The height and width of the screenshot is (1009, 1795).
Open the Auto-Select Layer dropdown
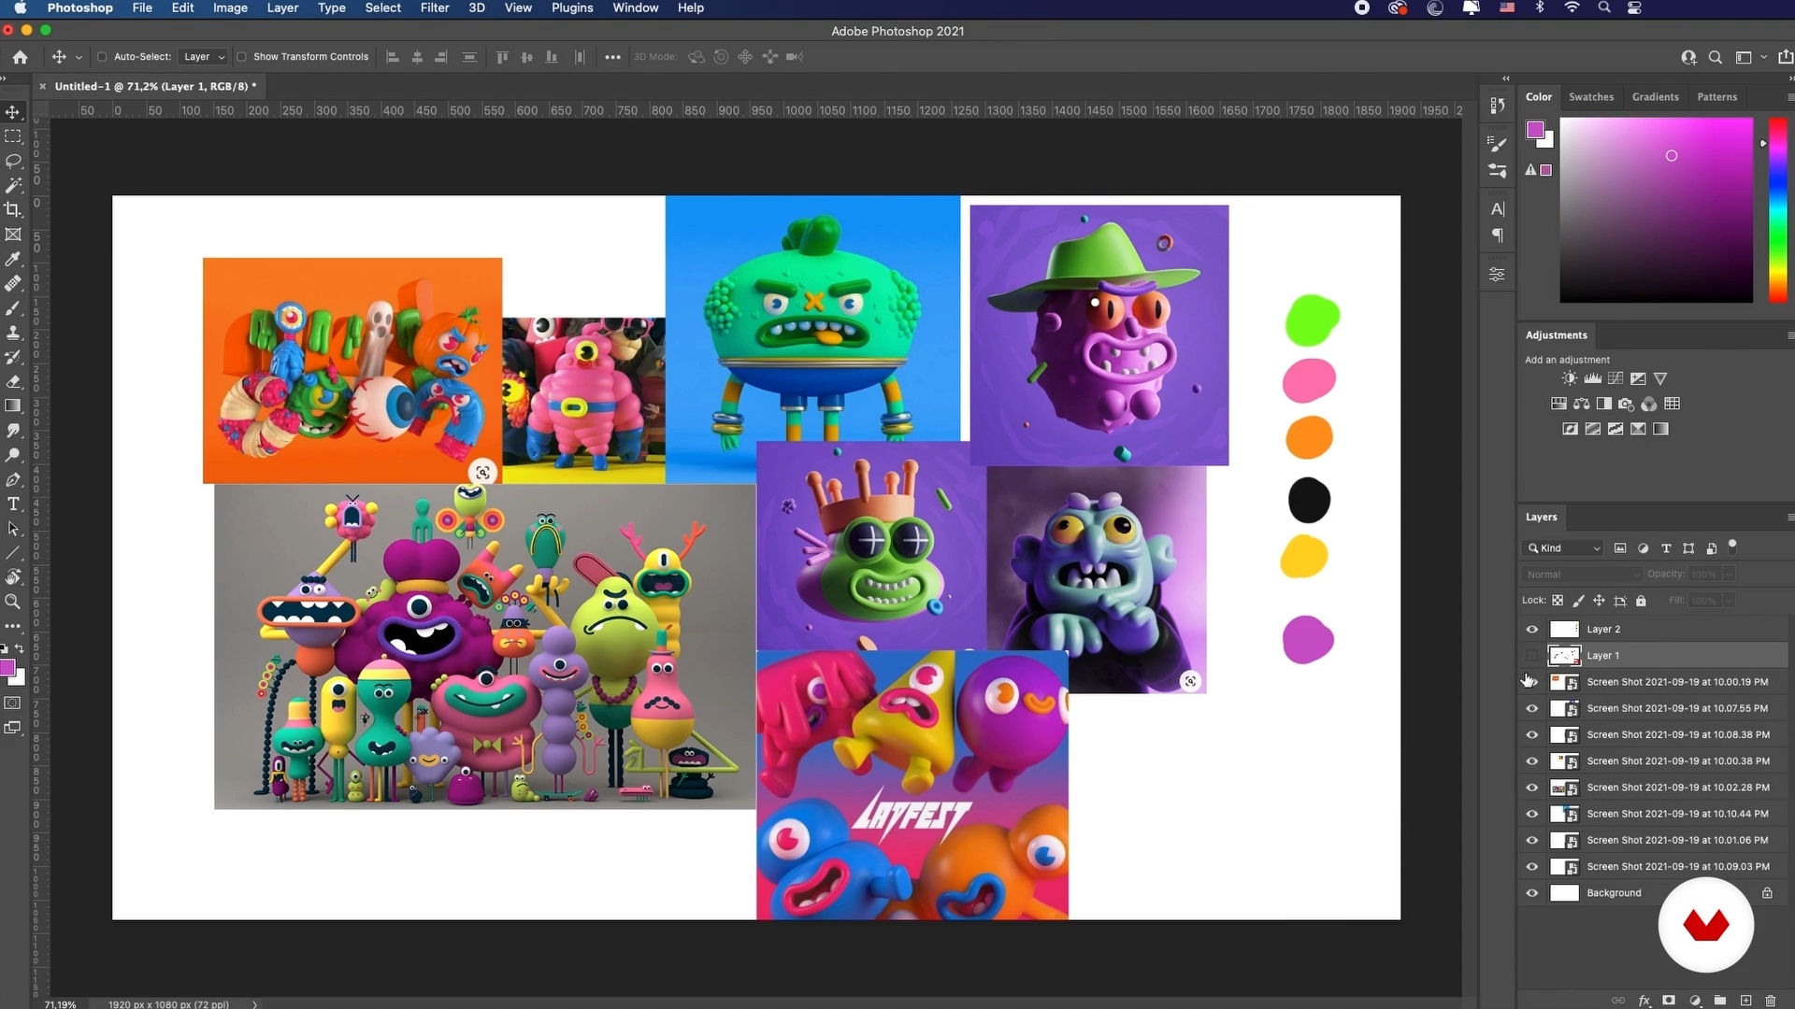(204, 57)
